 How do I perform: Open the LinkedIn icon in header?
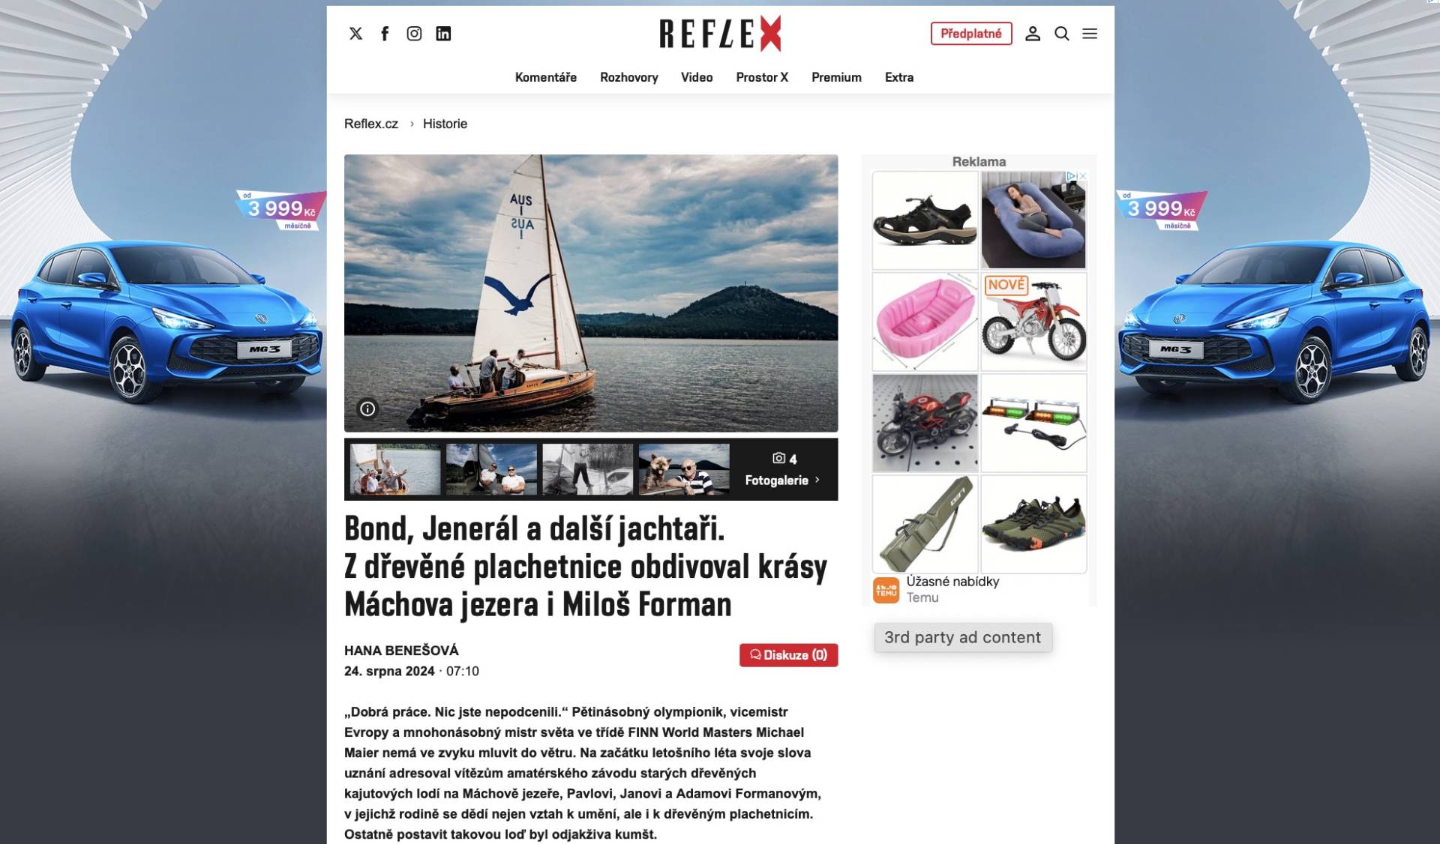pyautogui.click(x=443, y=33)
